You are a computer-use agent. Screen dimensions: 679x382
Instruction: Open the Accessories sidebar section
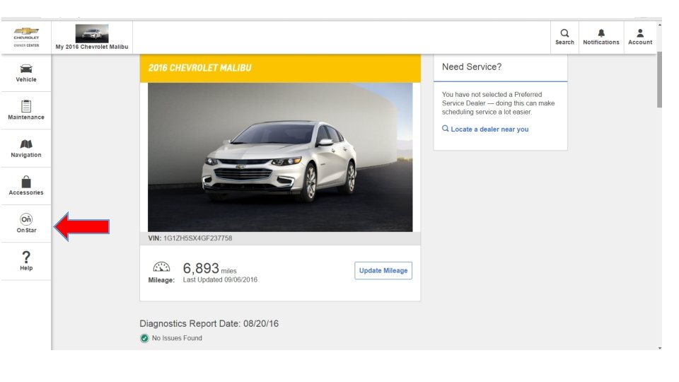click(26, 186)
